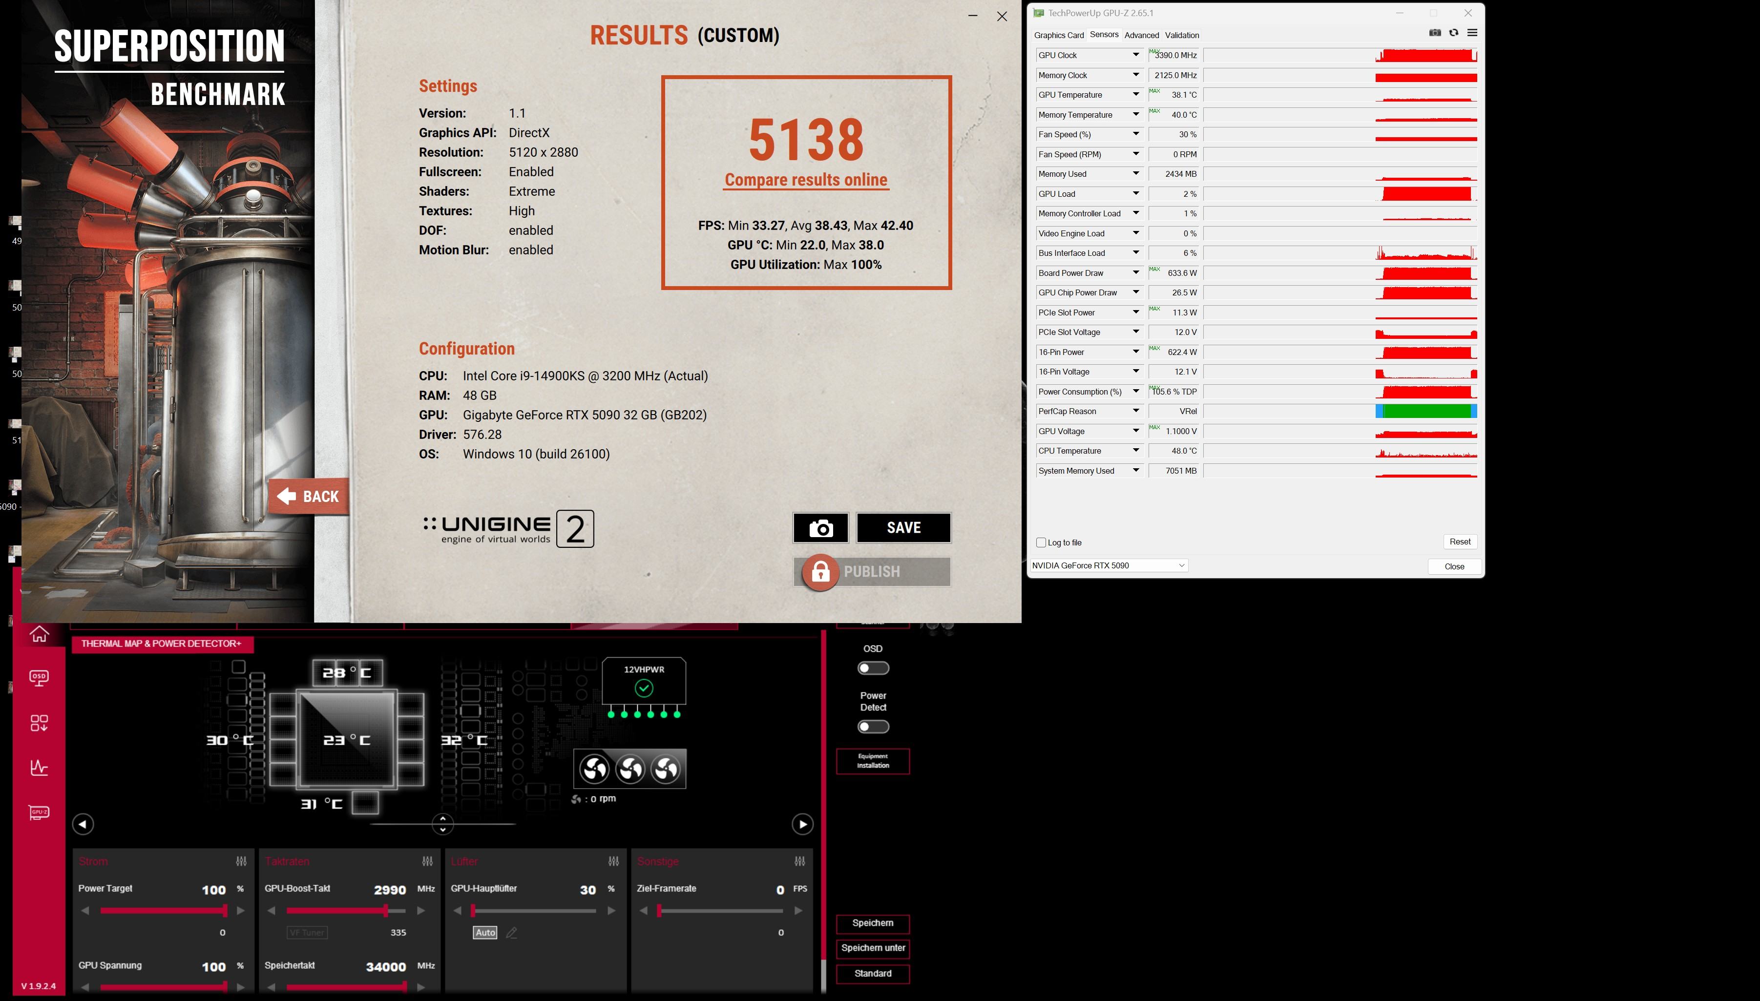
Task: Toggle the Auto fan mode button
Action: (485, 933)
